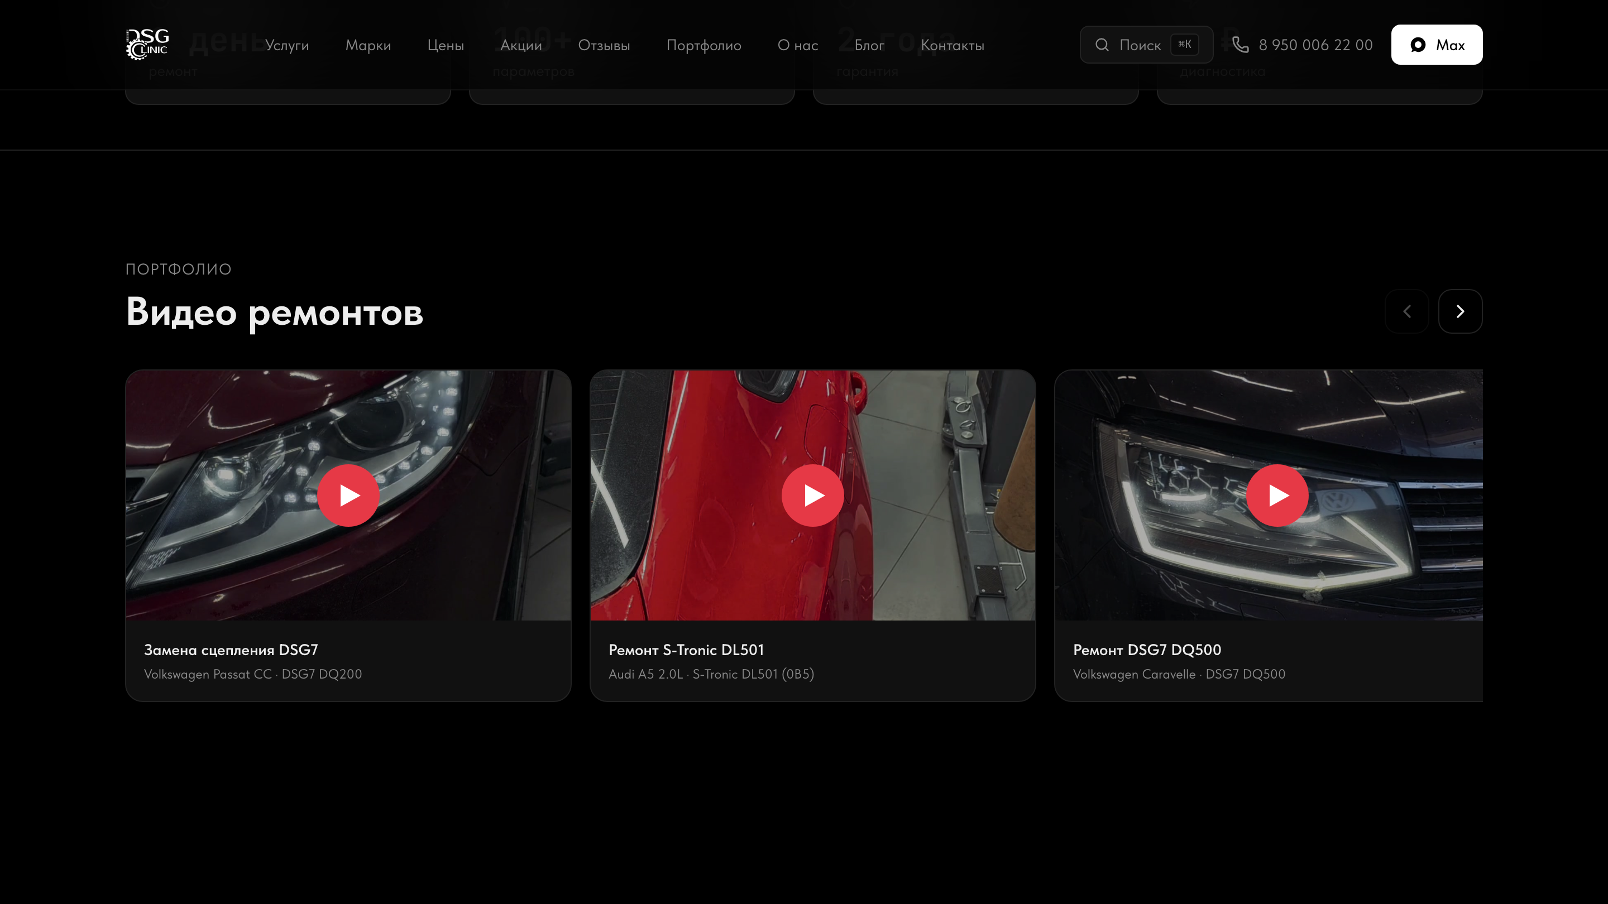The image size is (1608, 904).
Task: Open Контакты in the header
Action: point(952,45)
